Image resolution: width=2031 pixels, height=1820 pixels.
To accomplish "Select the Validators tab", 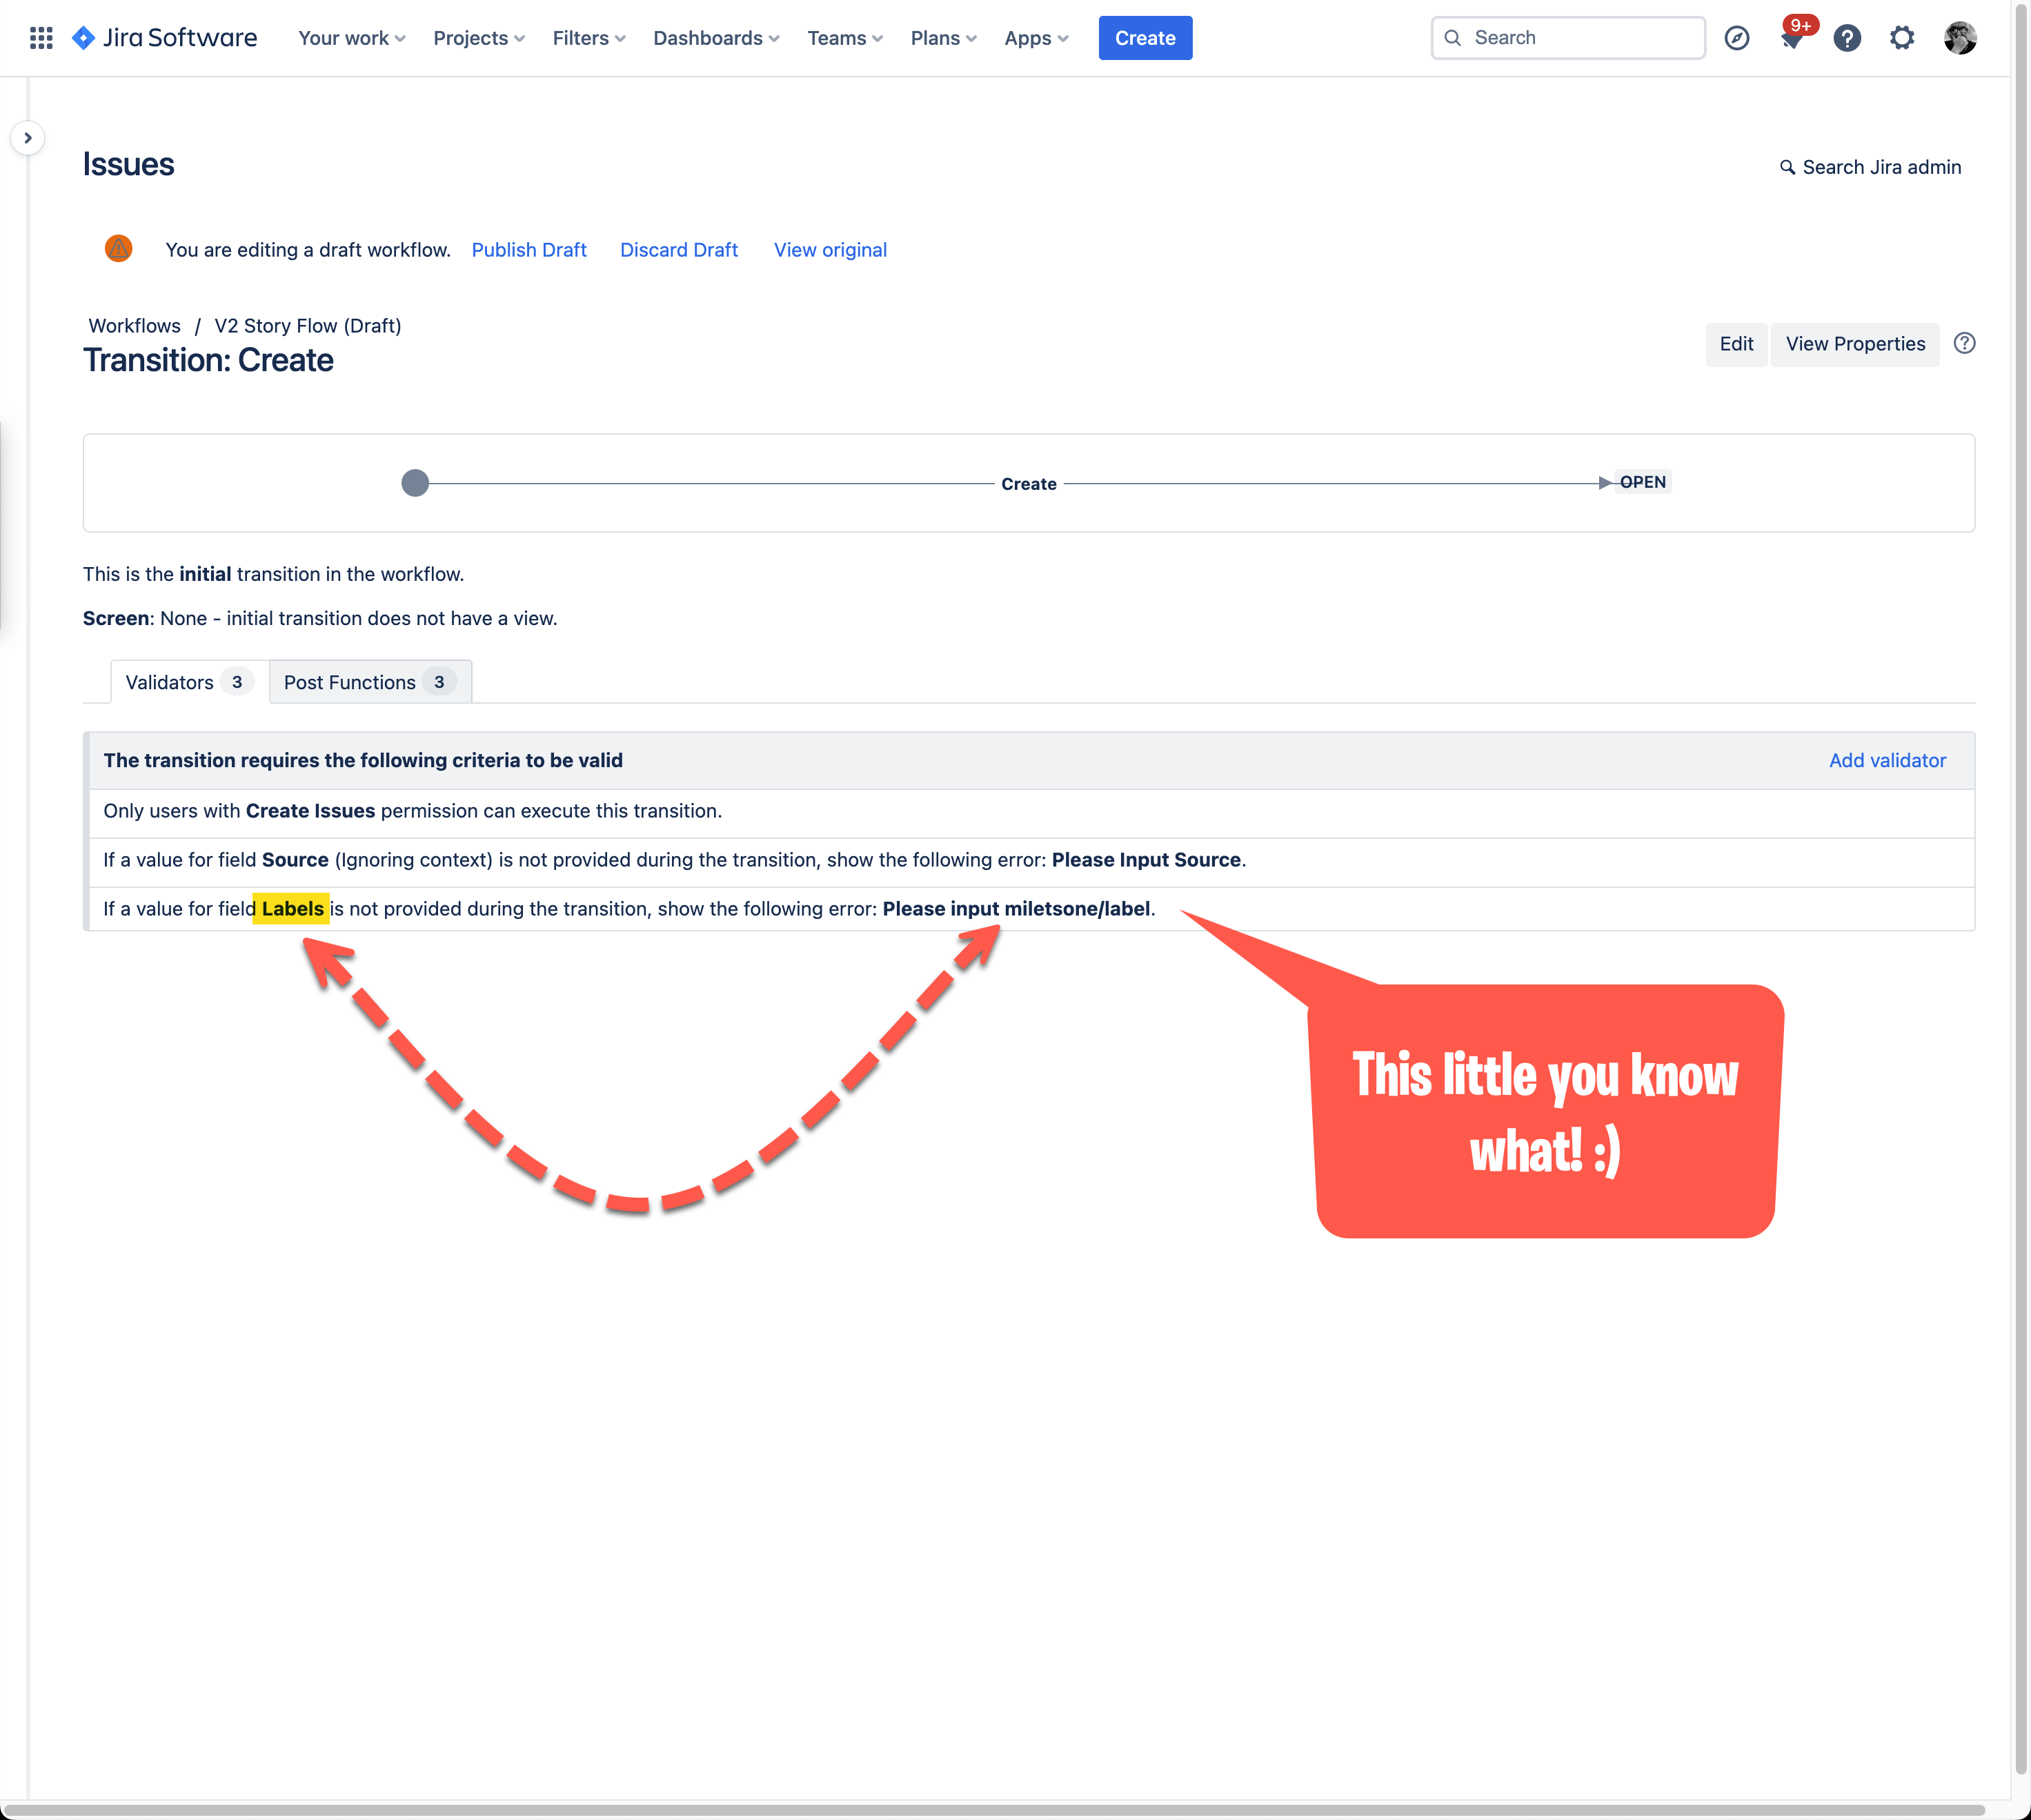I will [x=186, y=681].
